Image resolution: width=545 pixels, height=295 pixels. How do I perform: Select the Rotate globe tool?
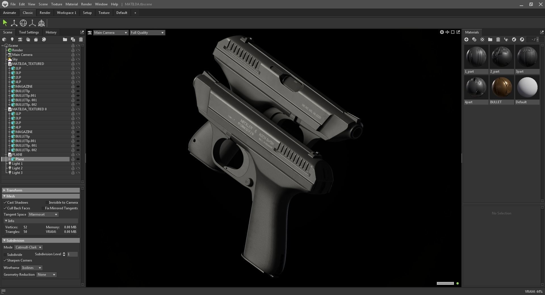(23, 23)
